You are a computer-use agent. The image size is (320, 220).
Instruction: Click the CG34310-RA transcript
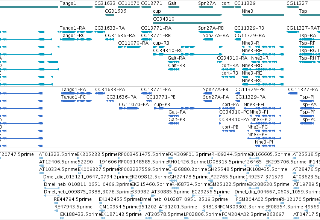pyautogui.click(x=219, y=62)
